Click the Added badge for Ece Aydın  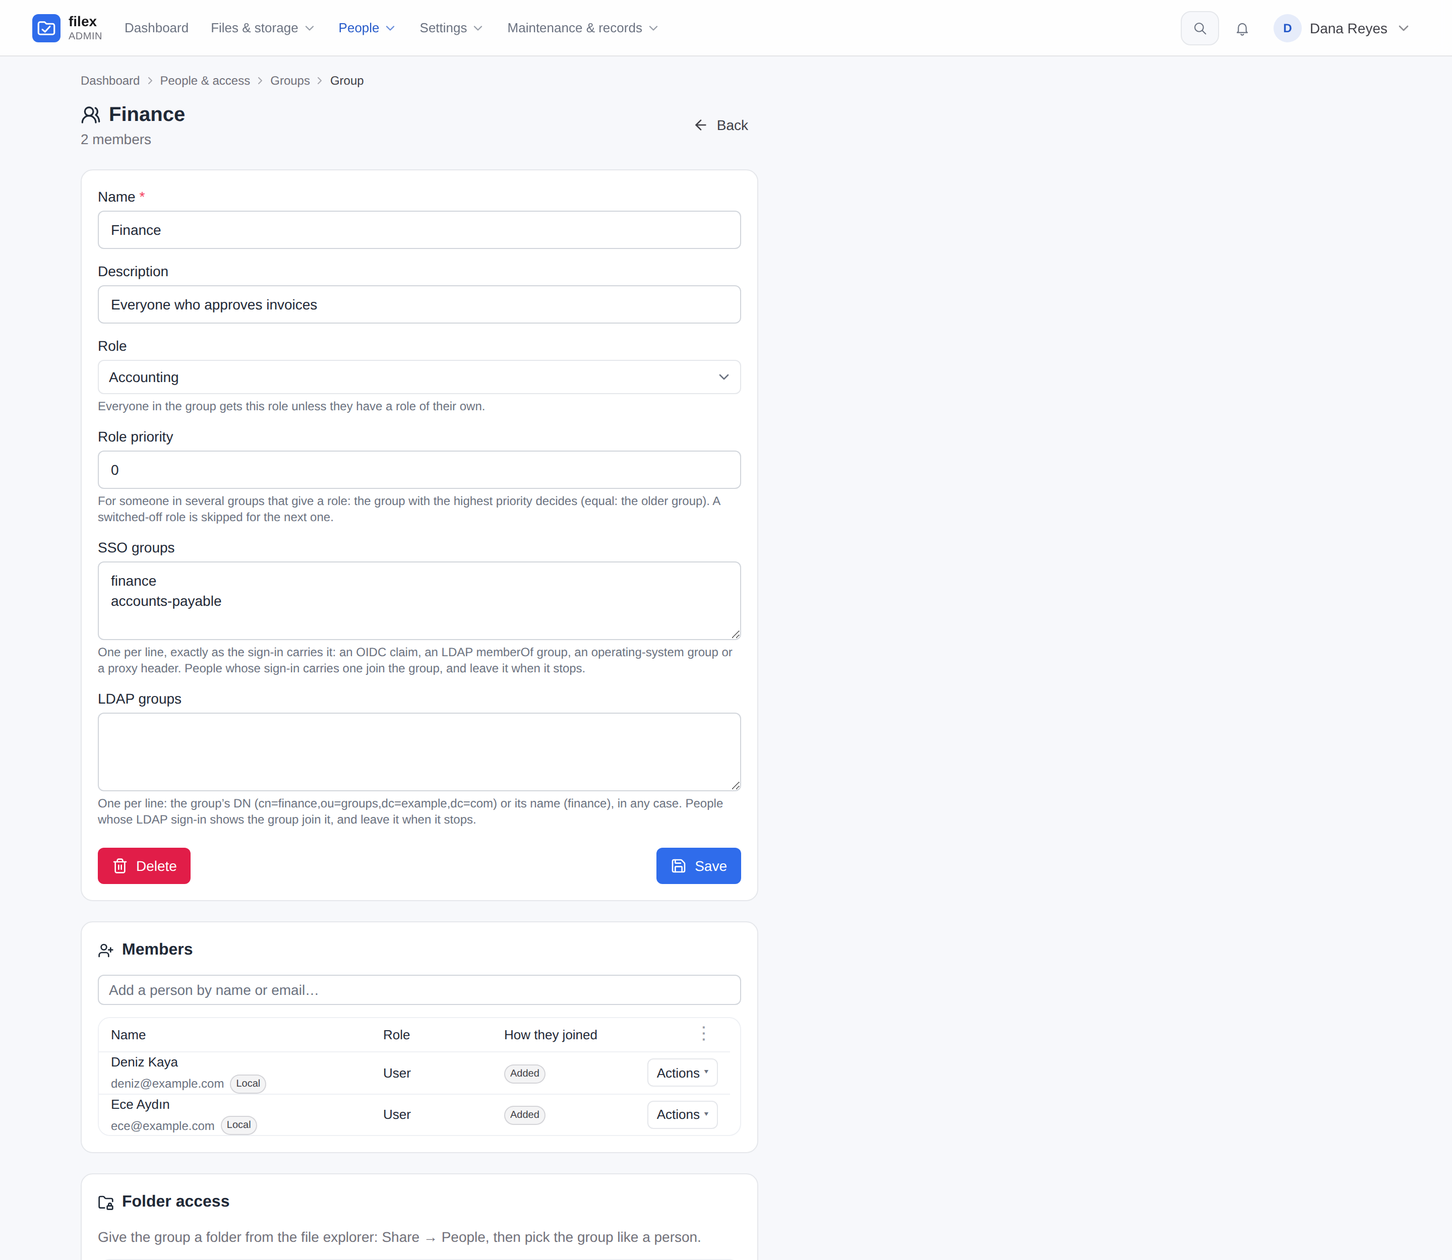pos(525,1115)
